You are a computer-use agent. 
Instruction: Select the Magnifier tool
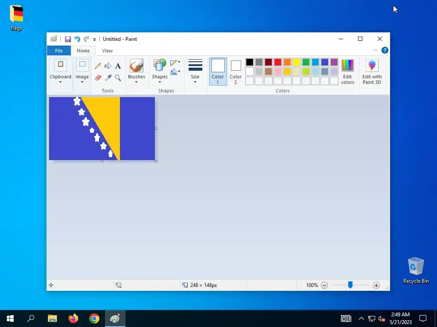(118, 77)
